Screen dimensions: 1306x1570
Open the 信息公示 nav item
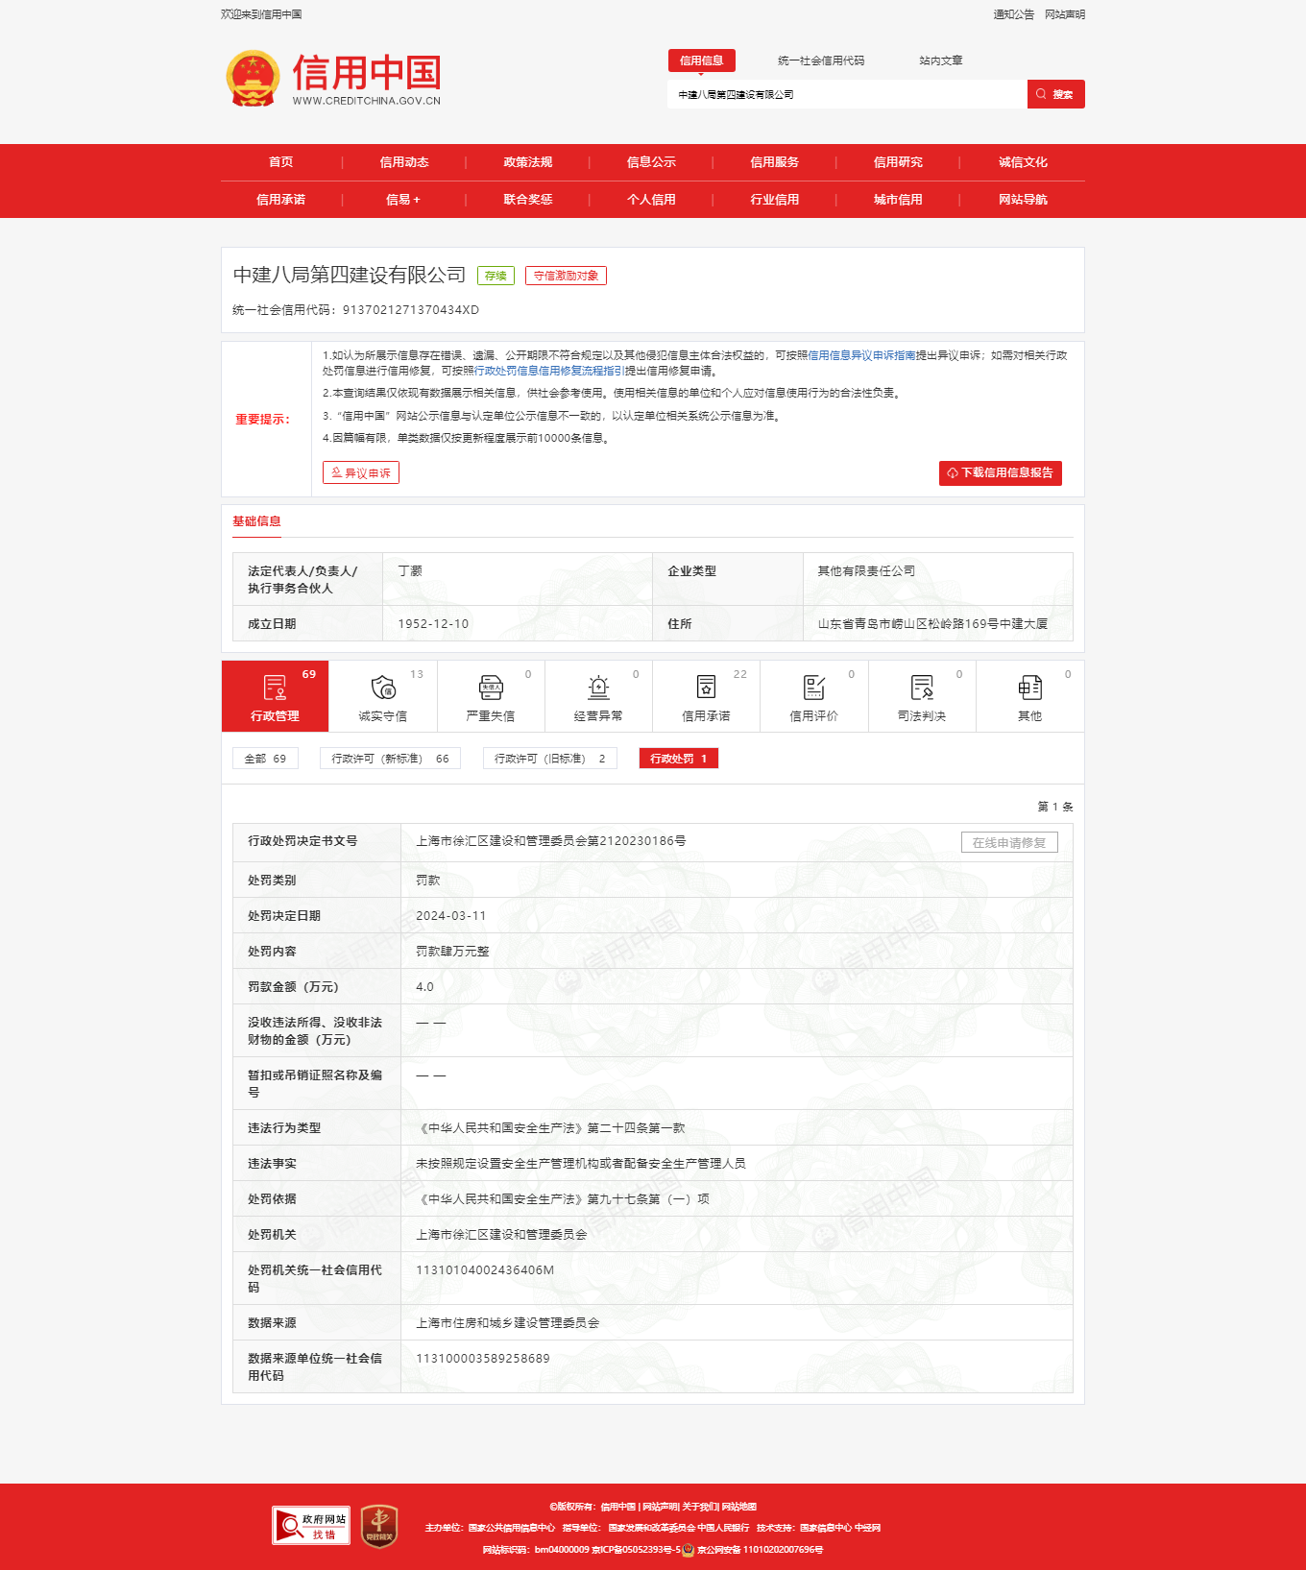point(651,162)
